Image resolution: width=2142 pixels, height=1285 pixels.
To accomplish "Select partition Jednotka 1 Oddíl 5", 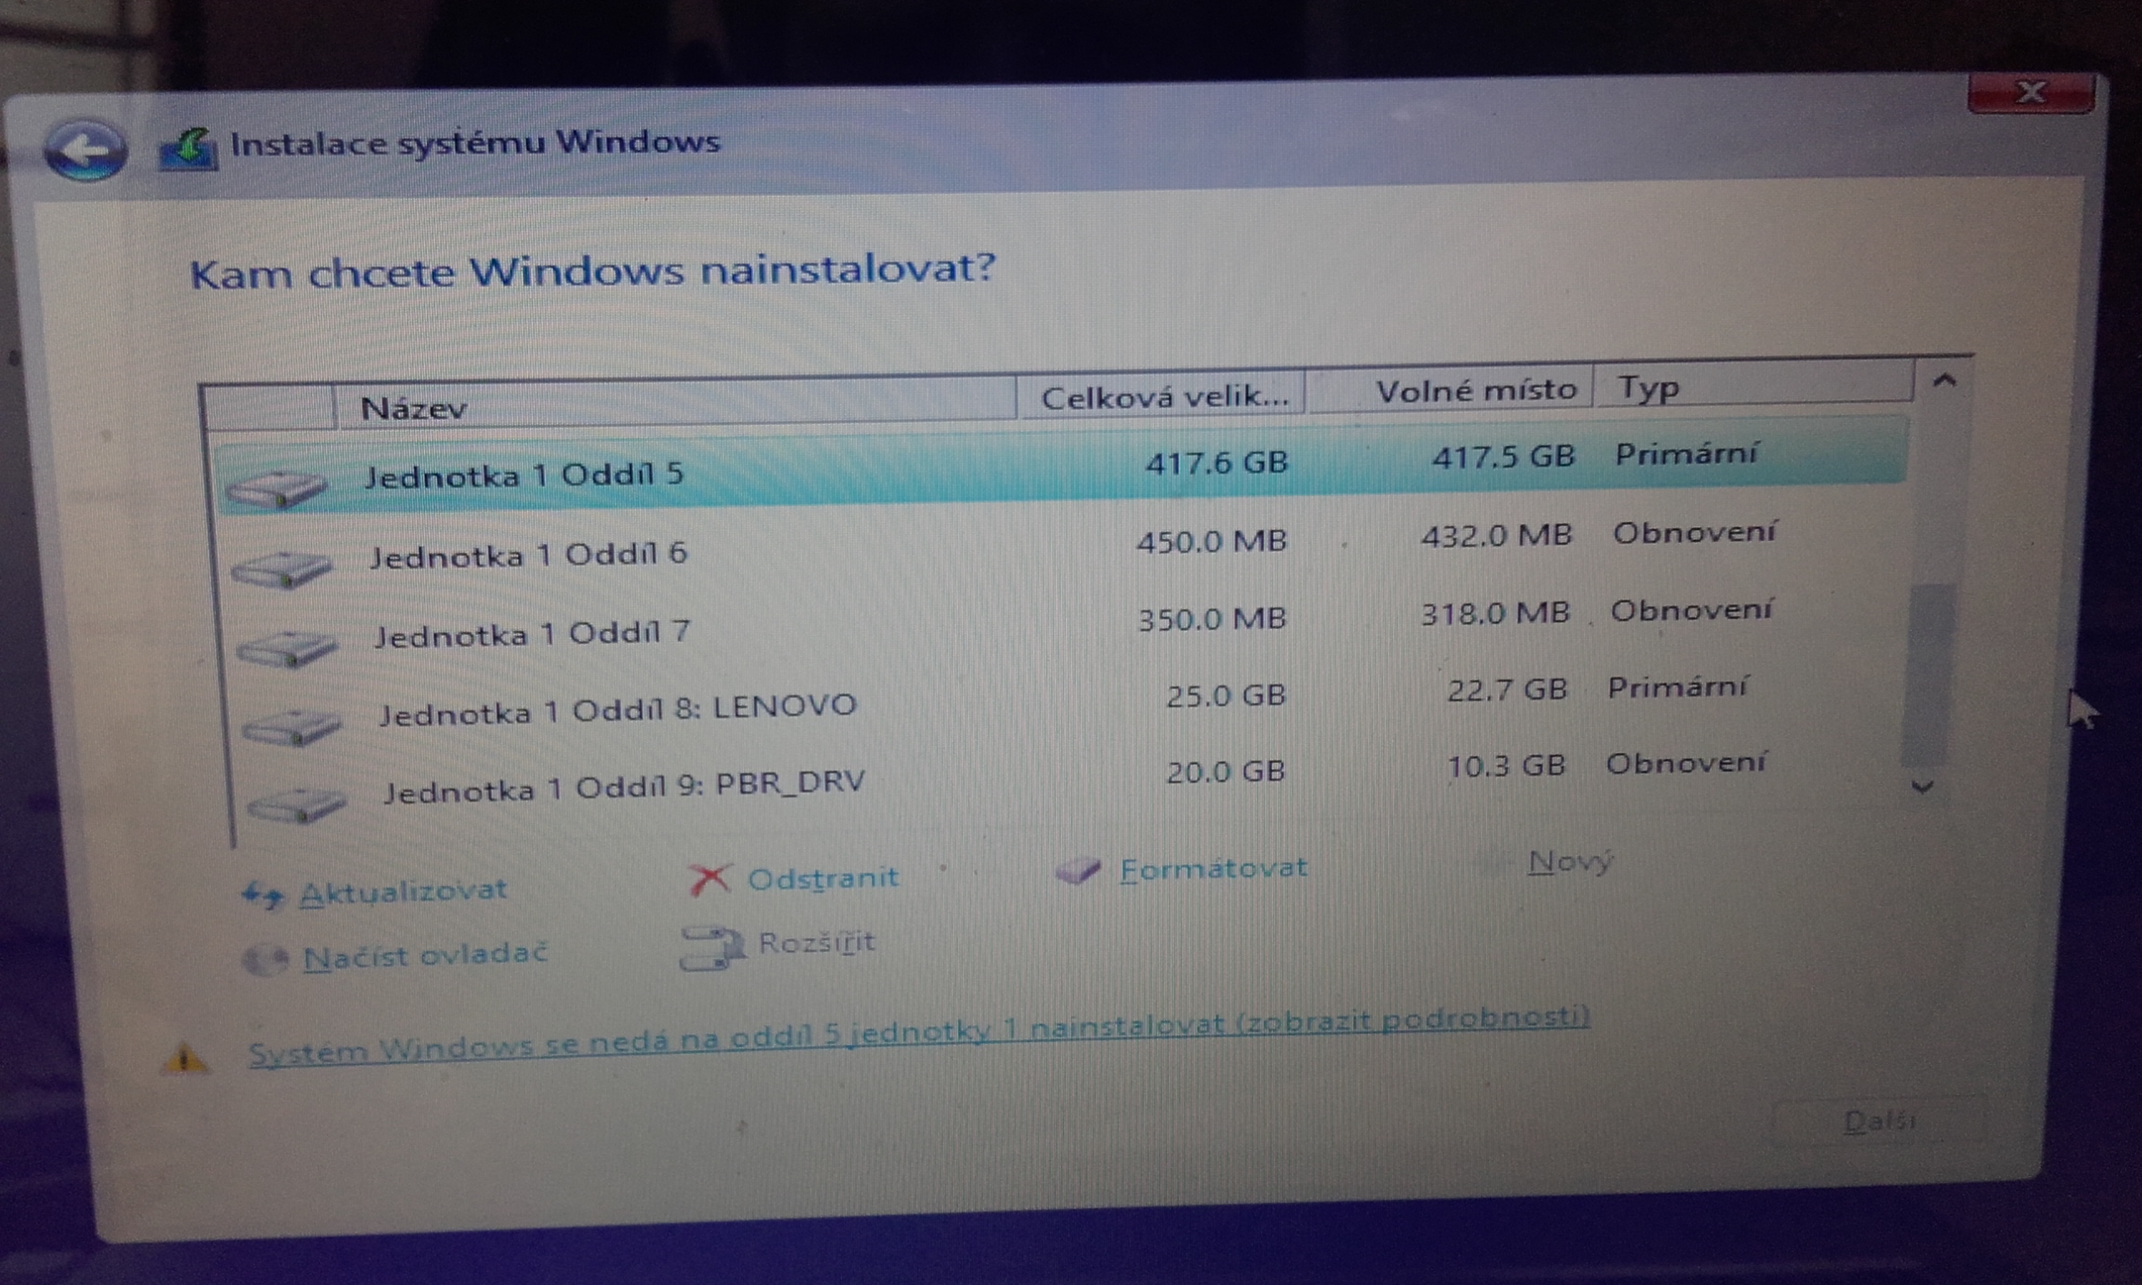I will [x=524, y=475].
